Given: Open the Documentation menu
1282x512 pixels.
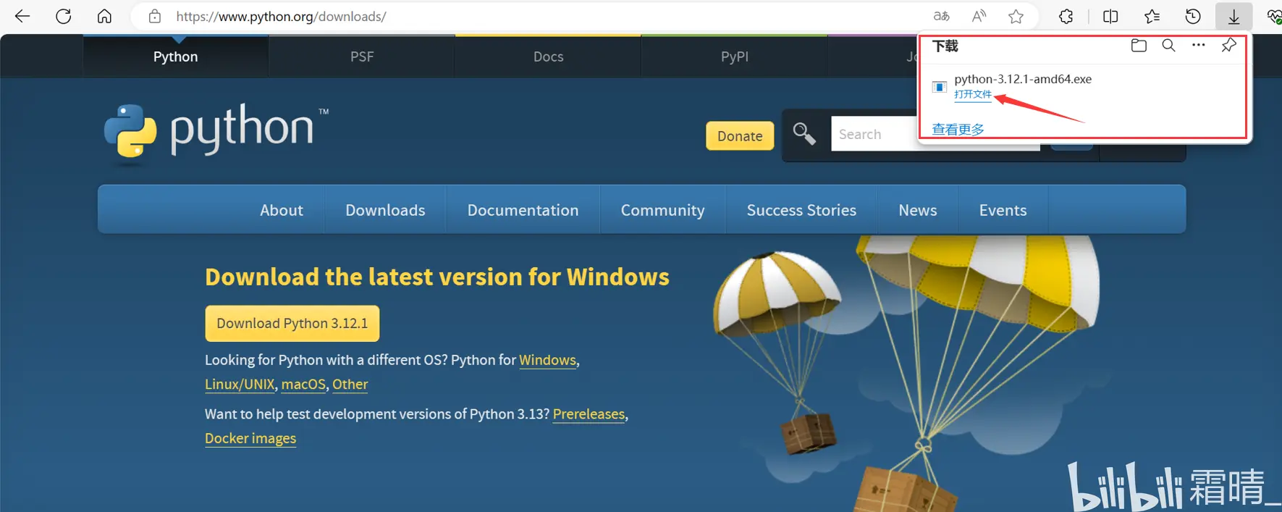Looking at the screenshot, I should [523, 210].
